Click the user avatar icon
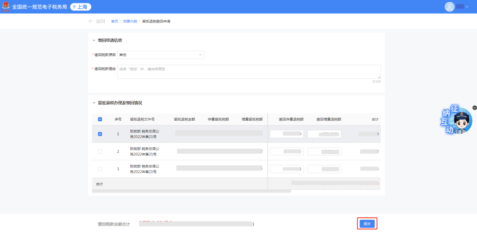Screen dimensions: 477x233 pyautogui.click(x=450, y=7)
